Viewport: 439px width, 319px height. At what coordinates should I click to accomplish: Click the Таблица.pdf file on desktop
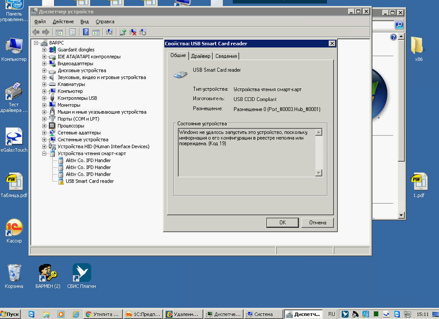click(14, 185)
